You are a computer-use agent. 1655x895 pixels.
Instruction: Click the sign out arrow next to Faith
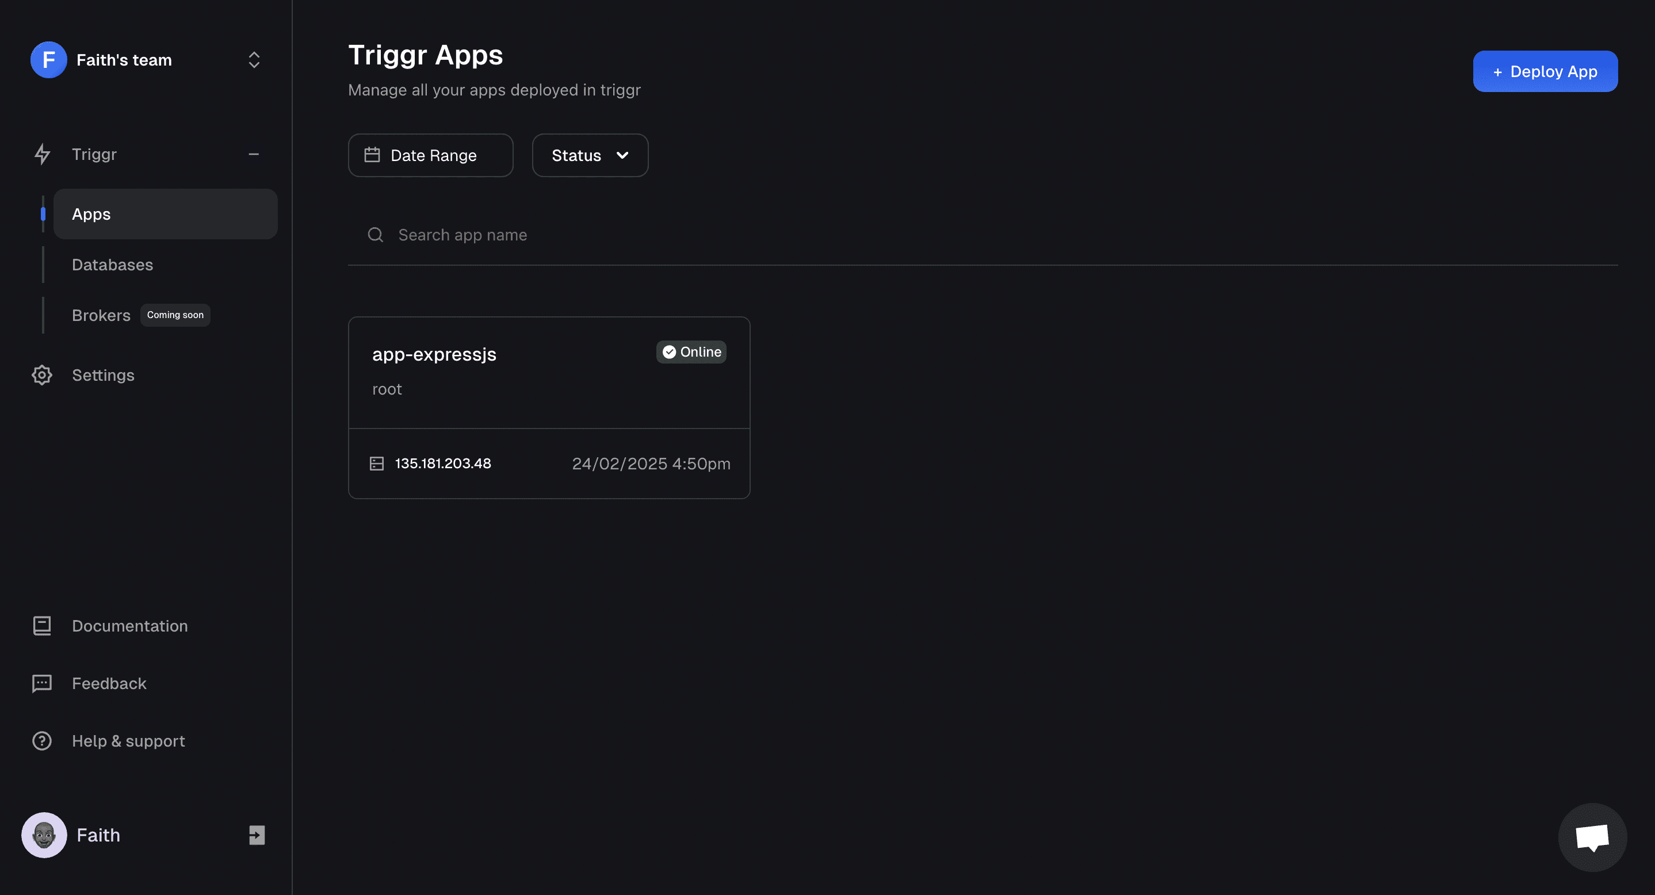click(x=257, y=835)
